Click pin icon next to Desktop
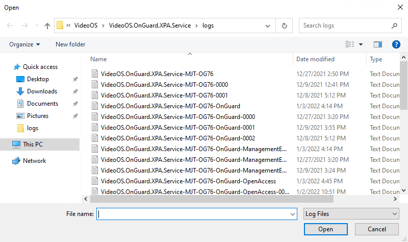This screenshot has width=408, height=242. tap(75, 79)
